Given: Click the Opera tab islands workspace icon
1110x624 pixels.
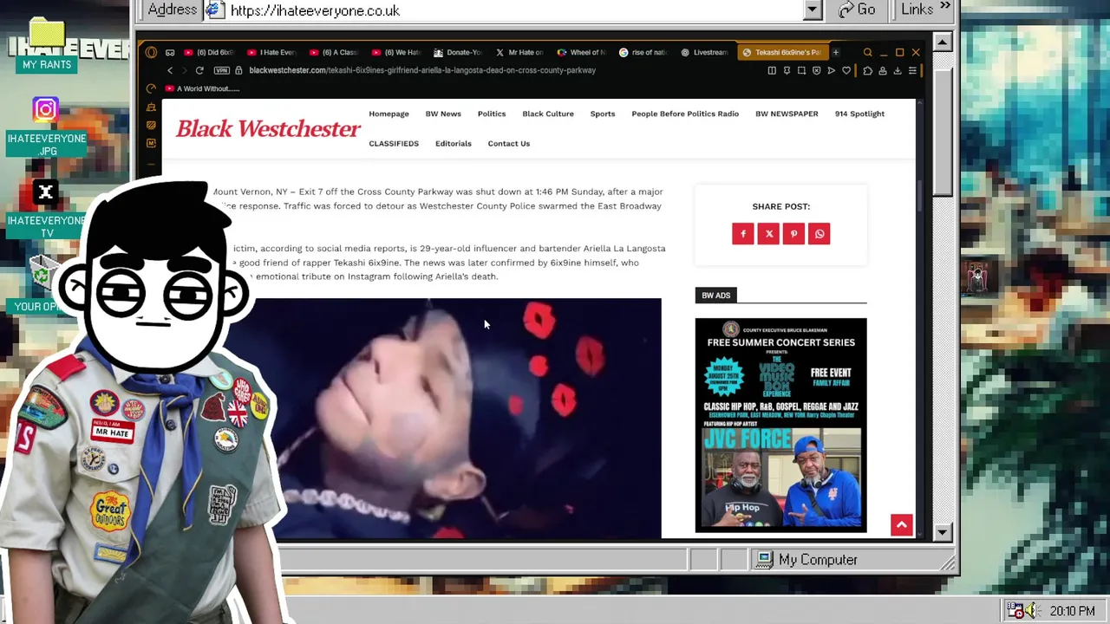Looking at the screenshot, I should point(170,52).
